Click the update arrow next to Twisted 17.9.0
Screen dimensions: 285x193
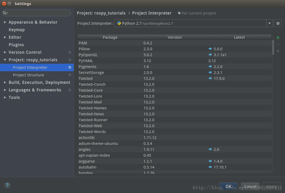(x=210, y=78)
